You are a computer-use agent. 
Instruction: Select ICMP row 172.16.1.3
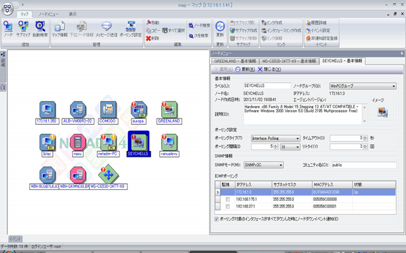(306, 192)
